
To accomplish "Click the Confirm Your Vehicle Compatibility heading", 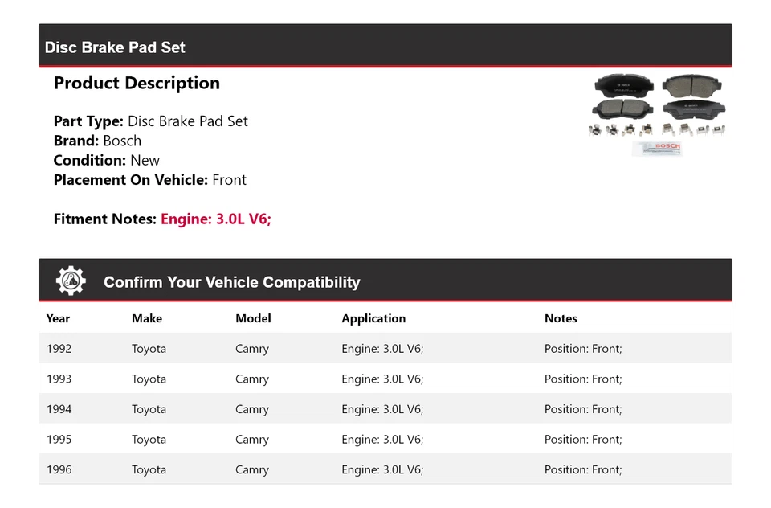I will pos(231,282).
